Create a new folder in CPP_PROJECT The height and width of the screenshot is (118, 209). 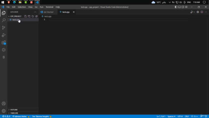click(29, 16)
